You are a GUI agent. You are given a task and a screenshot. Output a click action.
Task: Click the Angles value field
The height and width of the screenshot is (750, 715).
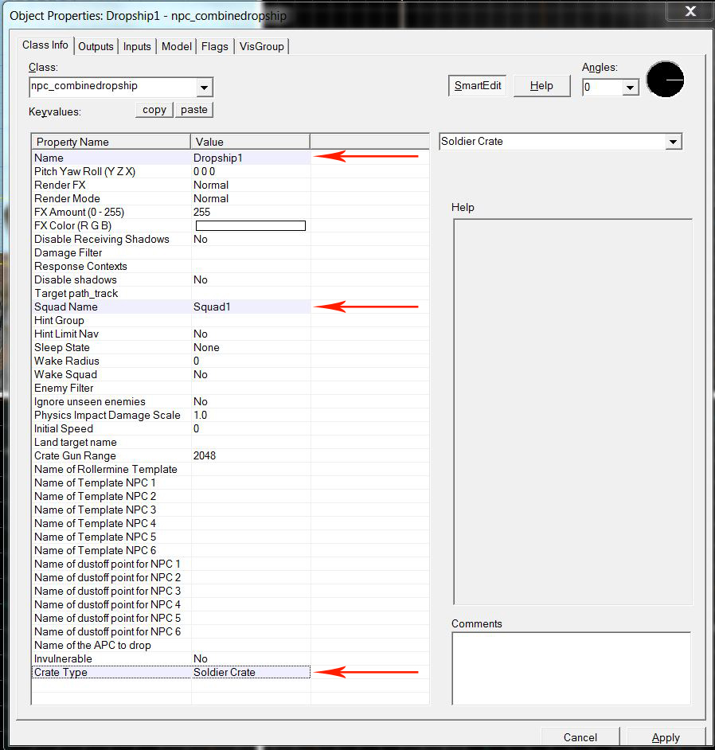click(603, 88)
